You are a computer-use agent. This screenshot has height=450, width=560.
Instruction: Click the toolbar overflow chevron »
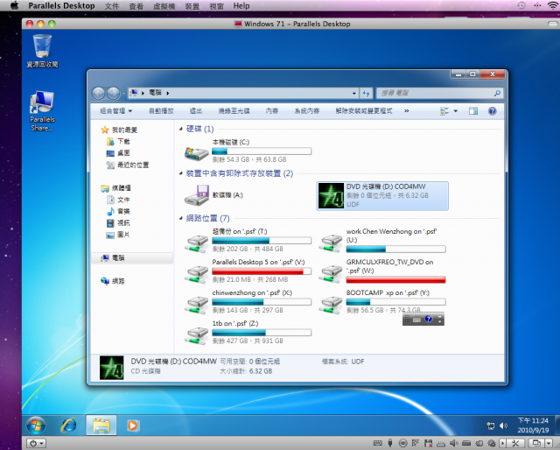[x=406, y=111]
